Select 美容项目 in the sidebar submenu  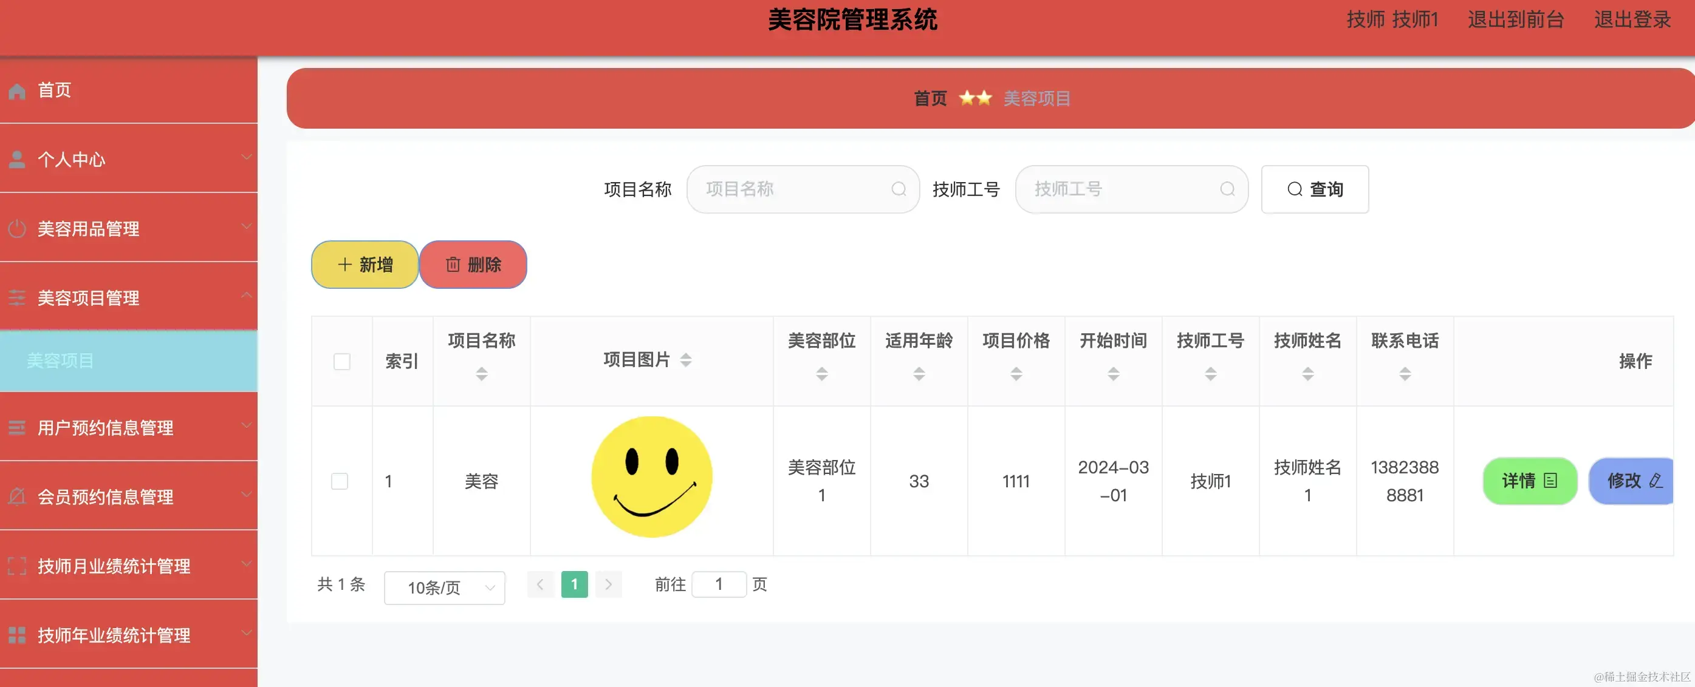pos(60,360)
